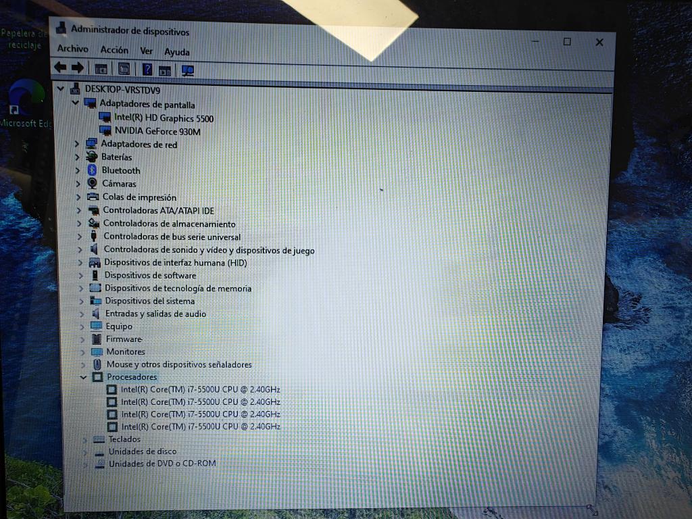Collapse the Adaptadores de pantalla category
The image size is (692, 519).
(x=75, y=103)
